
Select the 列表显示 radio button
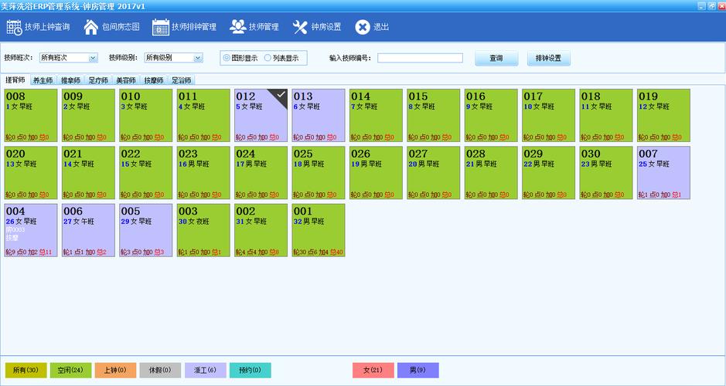[268, 58]
